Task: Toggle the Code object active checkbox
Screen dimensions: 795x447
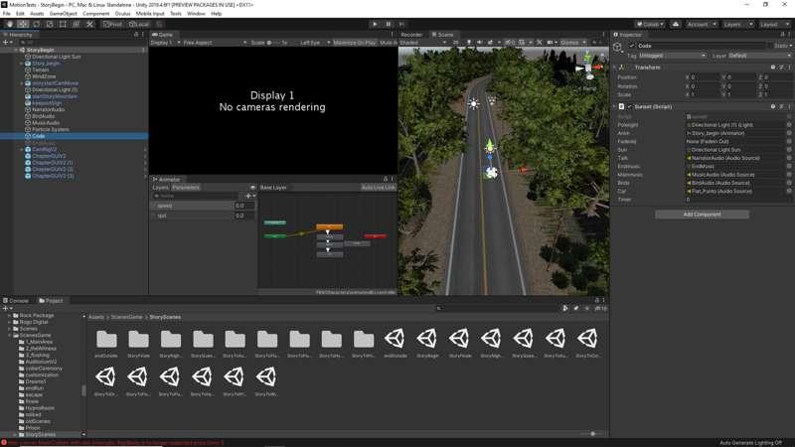Action: [632, 46]
